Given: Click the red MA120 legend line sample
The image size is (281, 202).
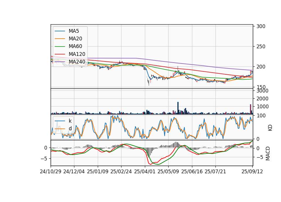Looking at the screenshot, I should 60,54.
